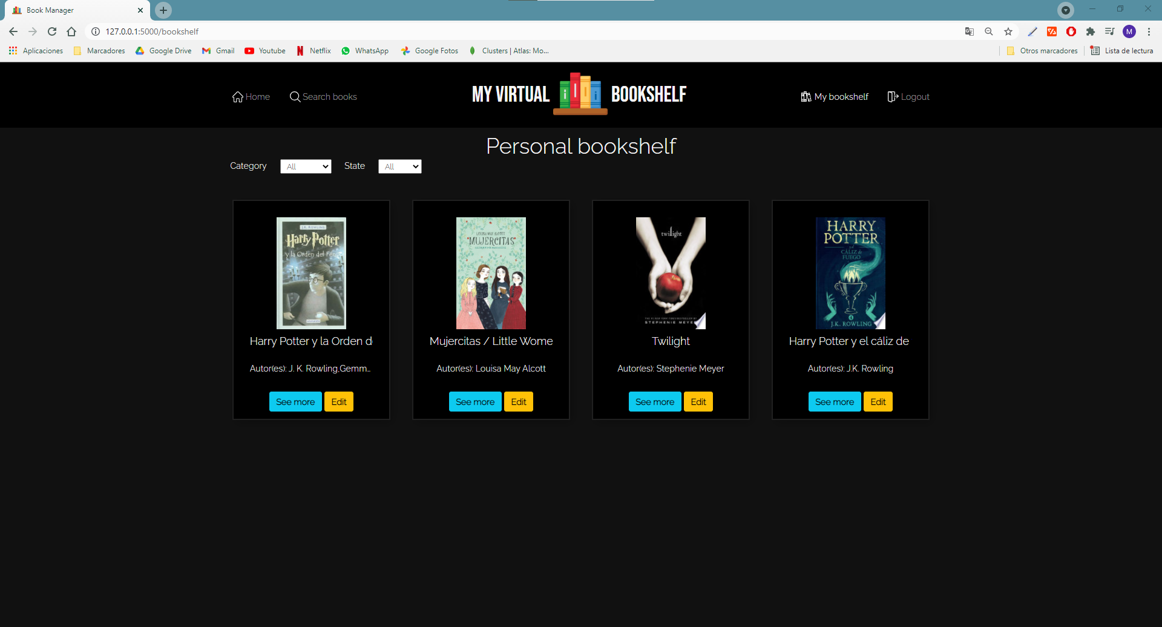Open Youtube bookmark
Image resolution: width=1162 pixels, height=627 pixels.
coord(265,51)
